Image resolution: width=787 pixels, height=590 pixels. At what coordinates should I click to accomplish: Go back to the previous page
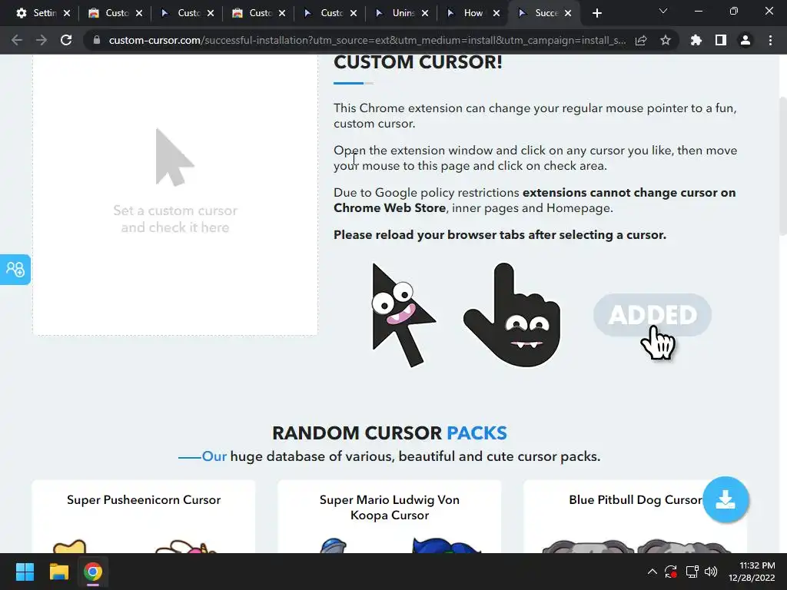tap(17, 40)
